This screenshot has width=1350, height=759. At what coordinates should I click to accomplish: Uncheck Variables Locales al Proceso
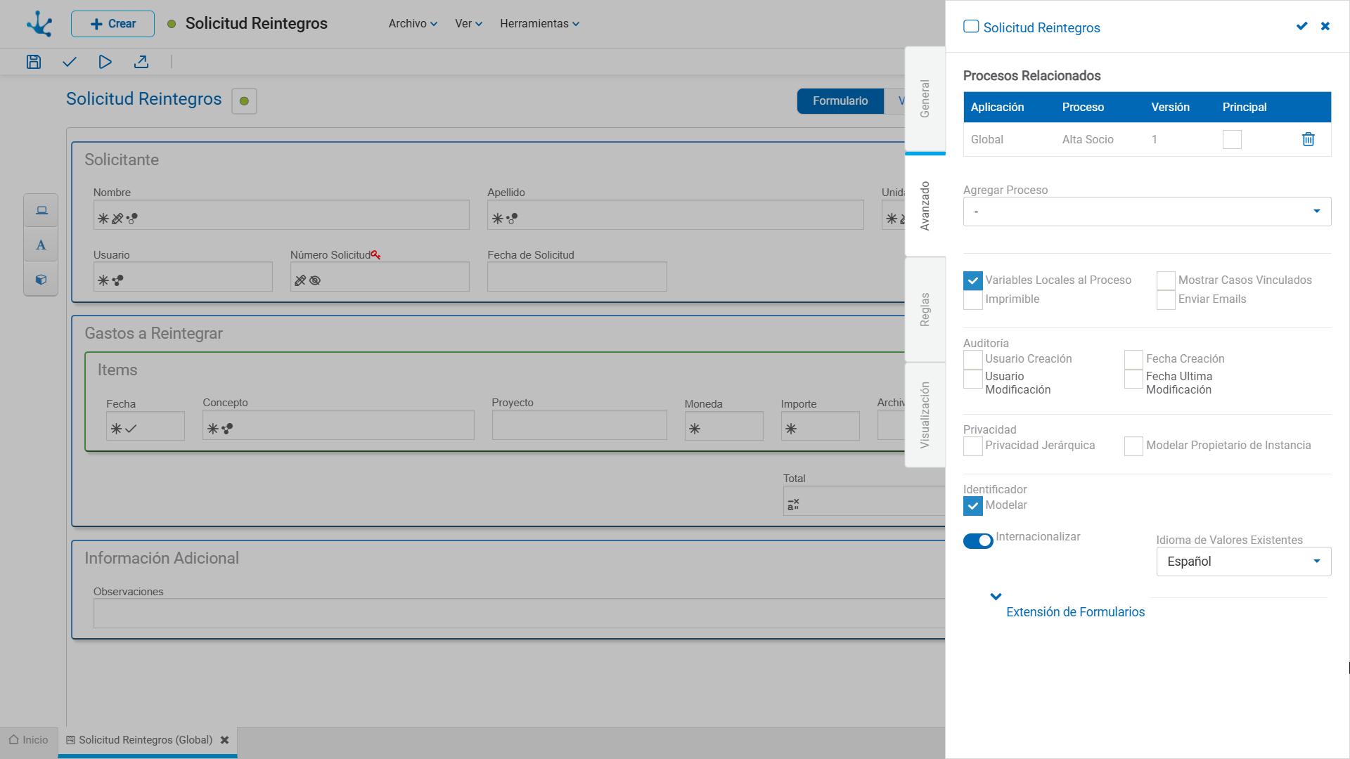click(972, 280)
